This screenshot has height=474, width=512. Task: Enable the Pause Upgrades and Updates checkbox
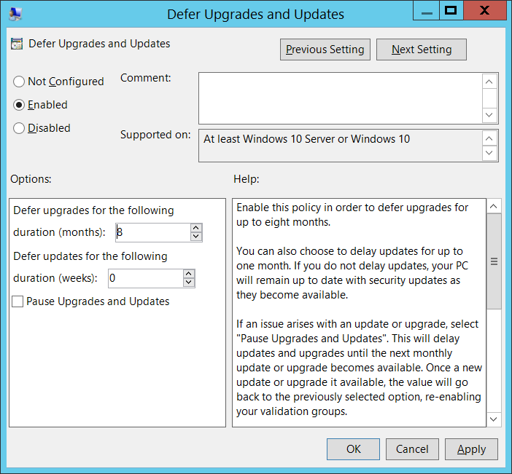pos(18,301)
